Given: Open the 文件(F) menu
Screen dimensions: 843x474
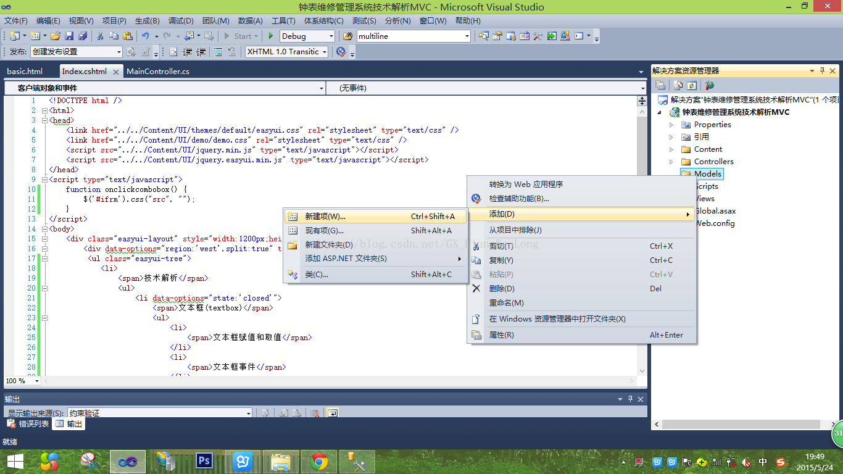Looking at the screenshot, I should [15, 21].
